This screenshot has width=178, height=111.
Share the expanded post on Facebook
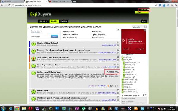pyautogui.click(x=111, y=86)
